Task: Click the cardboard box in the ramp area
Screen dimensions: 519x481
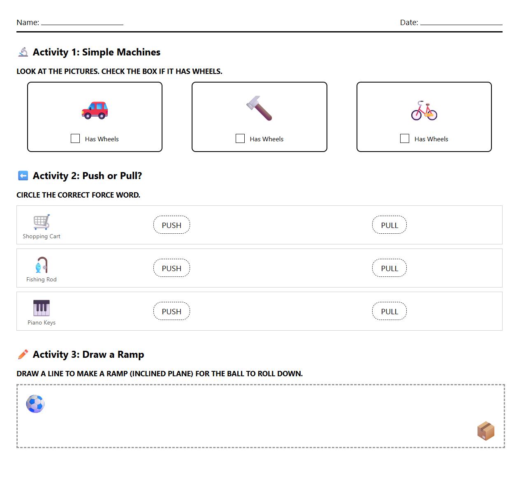Action: [x=486, y=430]
